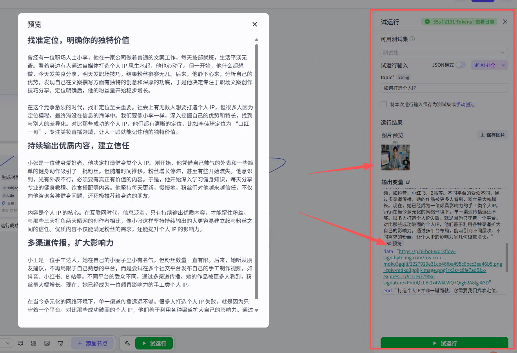Click the scroll-down arrow in preview dialog
The image size is (517, 353).
[257, 310]
